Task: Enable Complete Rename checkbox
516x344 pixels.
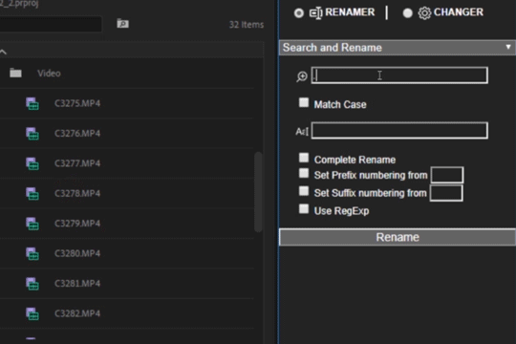Action: (304, 158)
